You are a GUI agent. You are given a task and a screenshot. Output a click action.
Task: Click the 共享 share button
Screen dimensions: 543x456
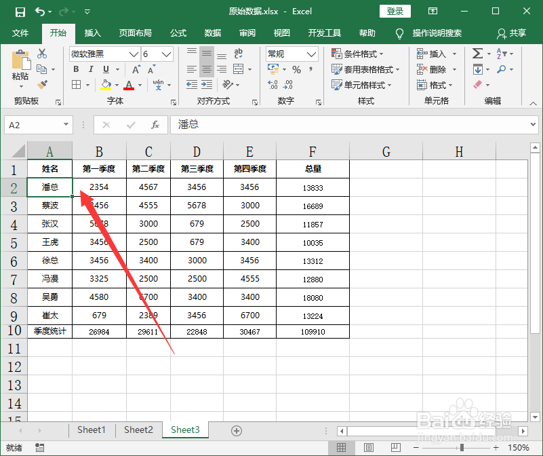click(x=512, y=33)
